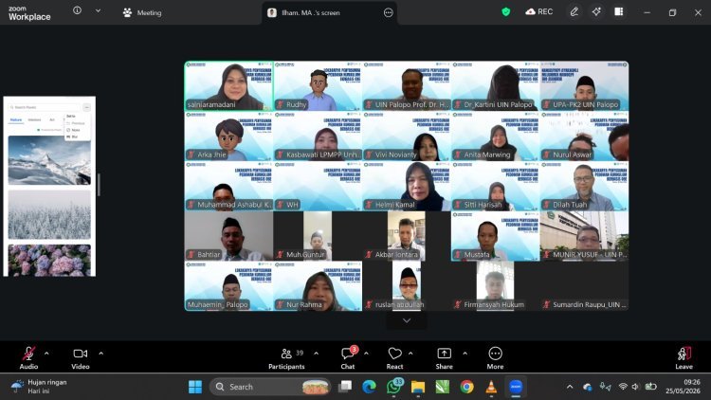
Task: Expand the video settings caret
Action: tap(100, 354)
